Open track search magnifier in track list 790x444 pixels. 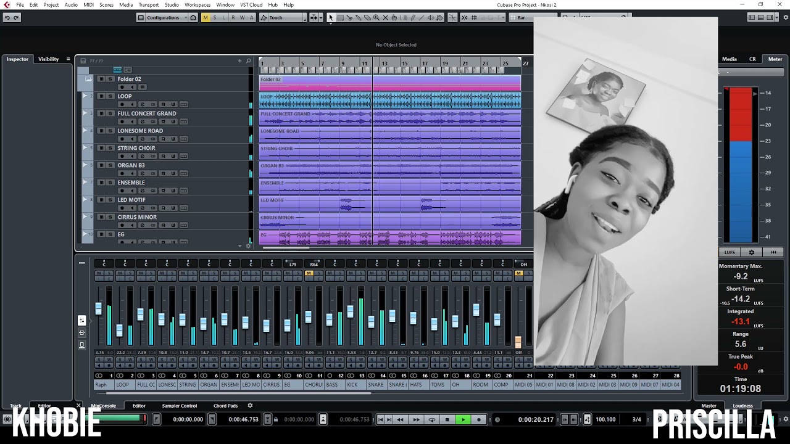249,60
